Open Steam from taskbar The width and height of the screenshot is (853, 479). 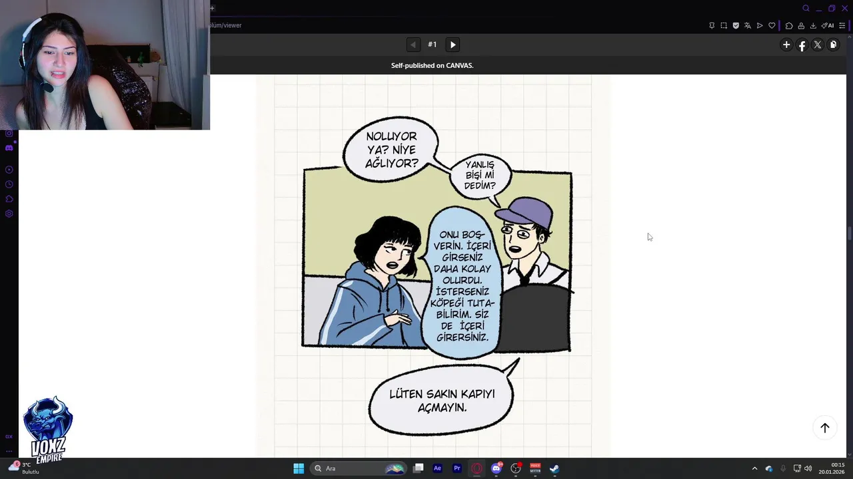(554, 468)
